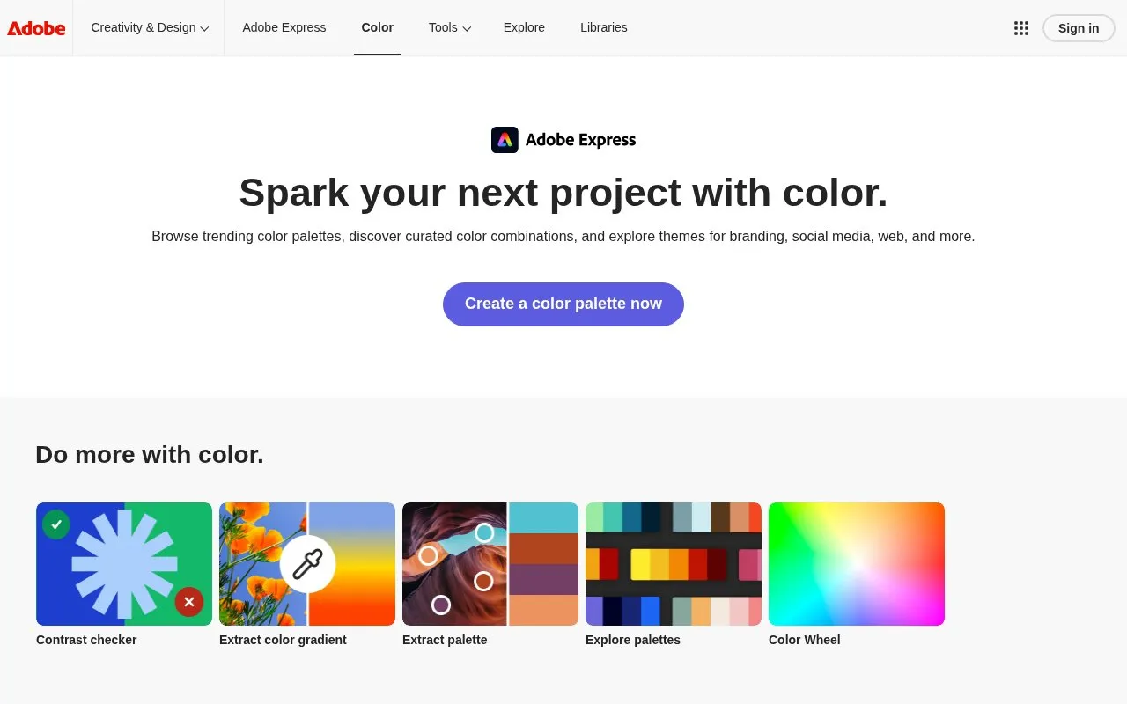Select the Color tab
Screen dimensions: 1127x704
click(377, 27)
